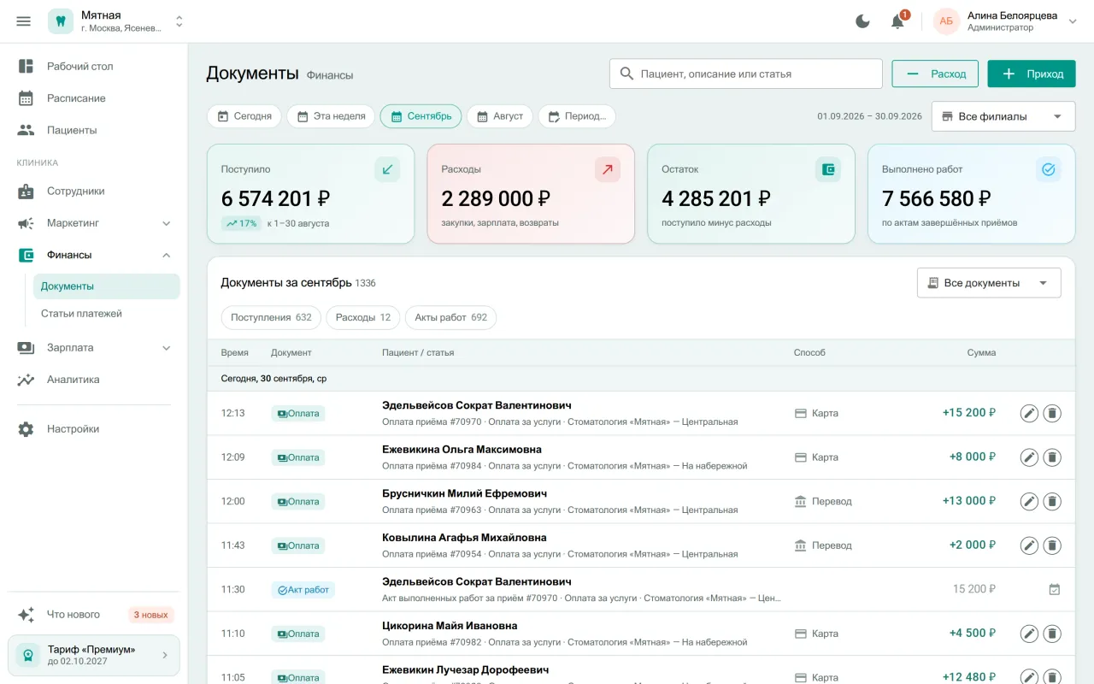
Task: Open appointment icon for Акт работ row
Action: coord(1054,589)
